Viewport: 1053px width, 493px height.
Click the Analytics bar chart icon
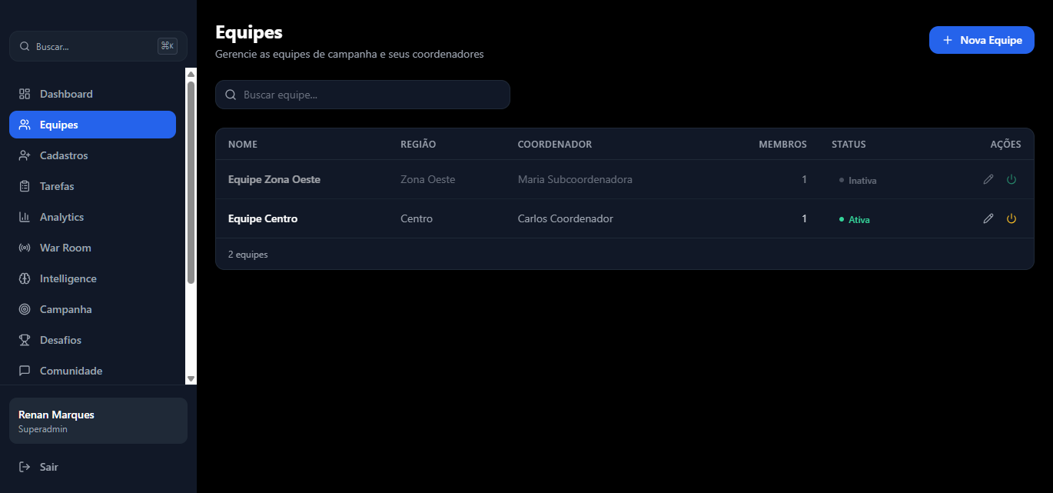pos(25,217)
